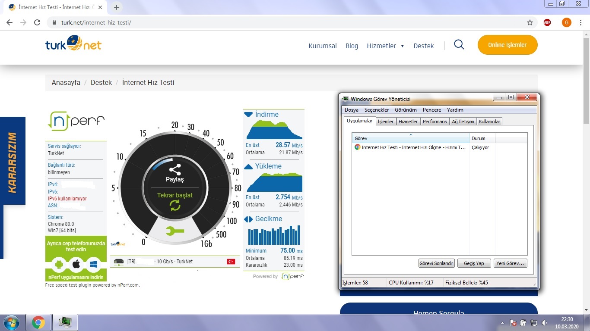590x331 pixels.
Task: Select the İnternet Hız Testi task row
Action: (440, 147)
